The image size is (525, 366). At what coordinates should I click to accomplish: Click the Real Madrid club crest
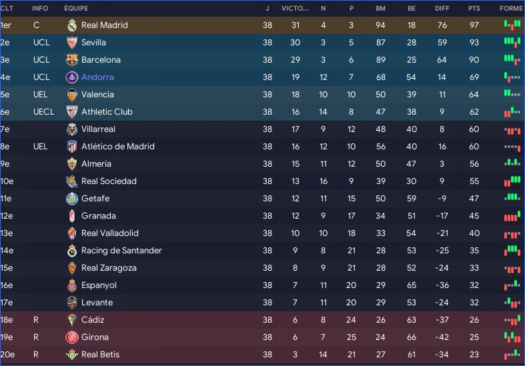coord(72,25)
